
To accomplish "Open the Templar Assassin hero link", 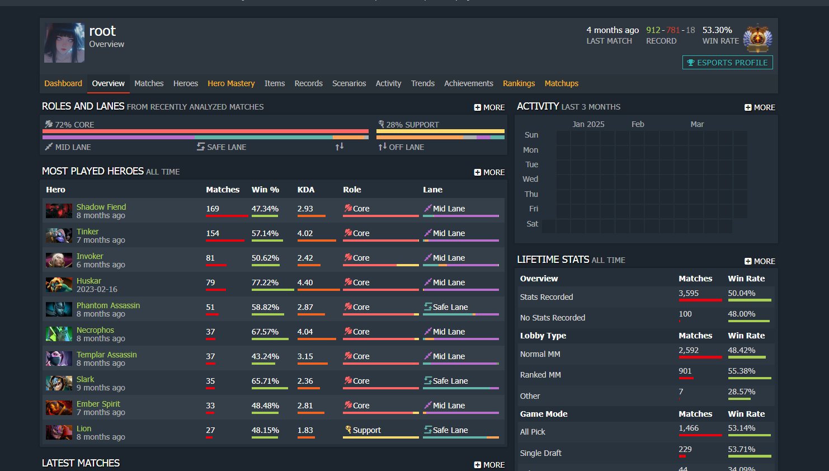I will tap(106, 355).
